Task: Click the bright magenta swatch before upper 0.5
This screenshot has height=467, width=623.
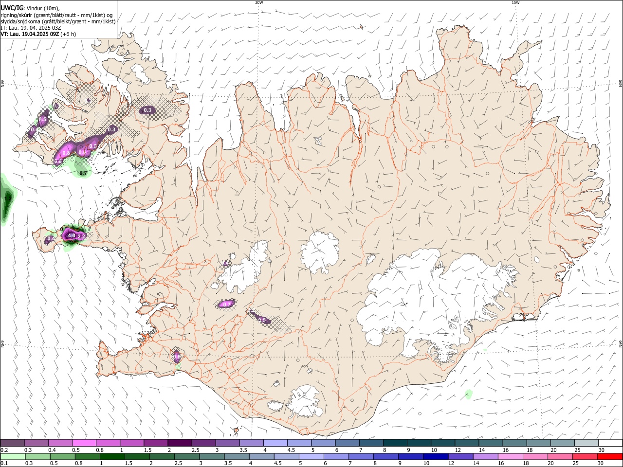Action: pyautogui.click(x=84, y=443)
